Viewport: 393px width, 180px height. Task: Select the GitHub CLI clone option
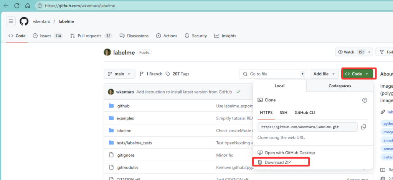point(305,113)
